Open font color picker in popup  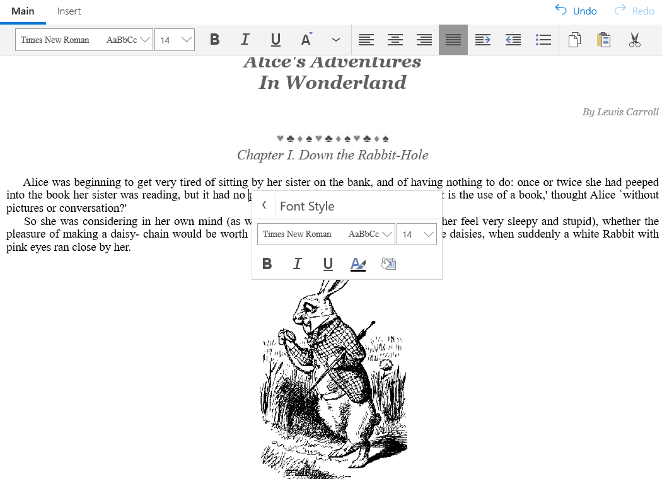click(x=358, y=264)
